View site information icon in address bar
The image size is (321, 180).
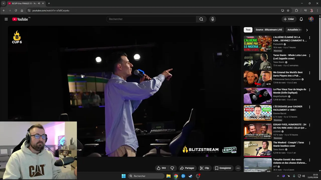29,10
